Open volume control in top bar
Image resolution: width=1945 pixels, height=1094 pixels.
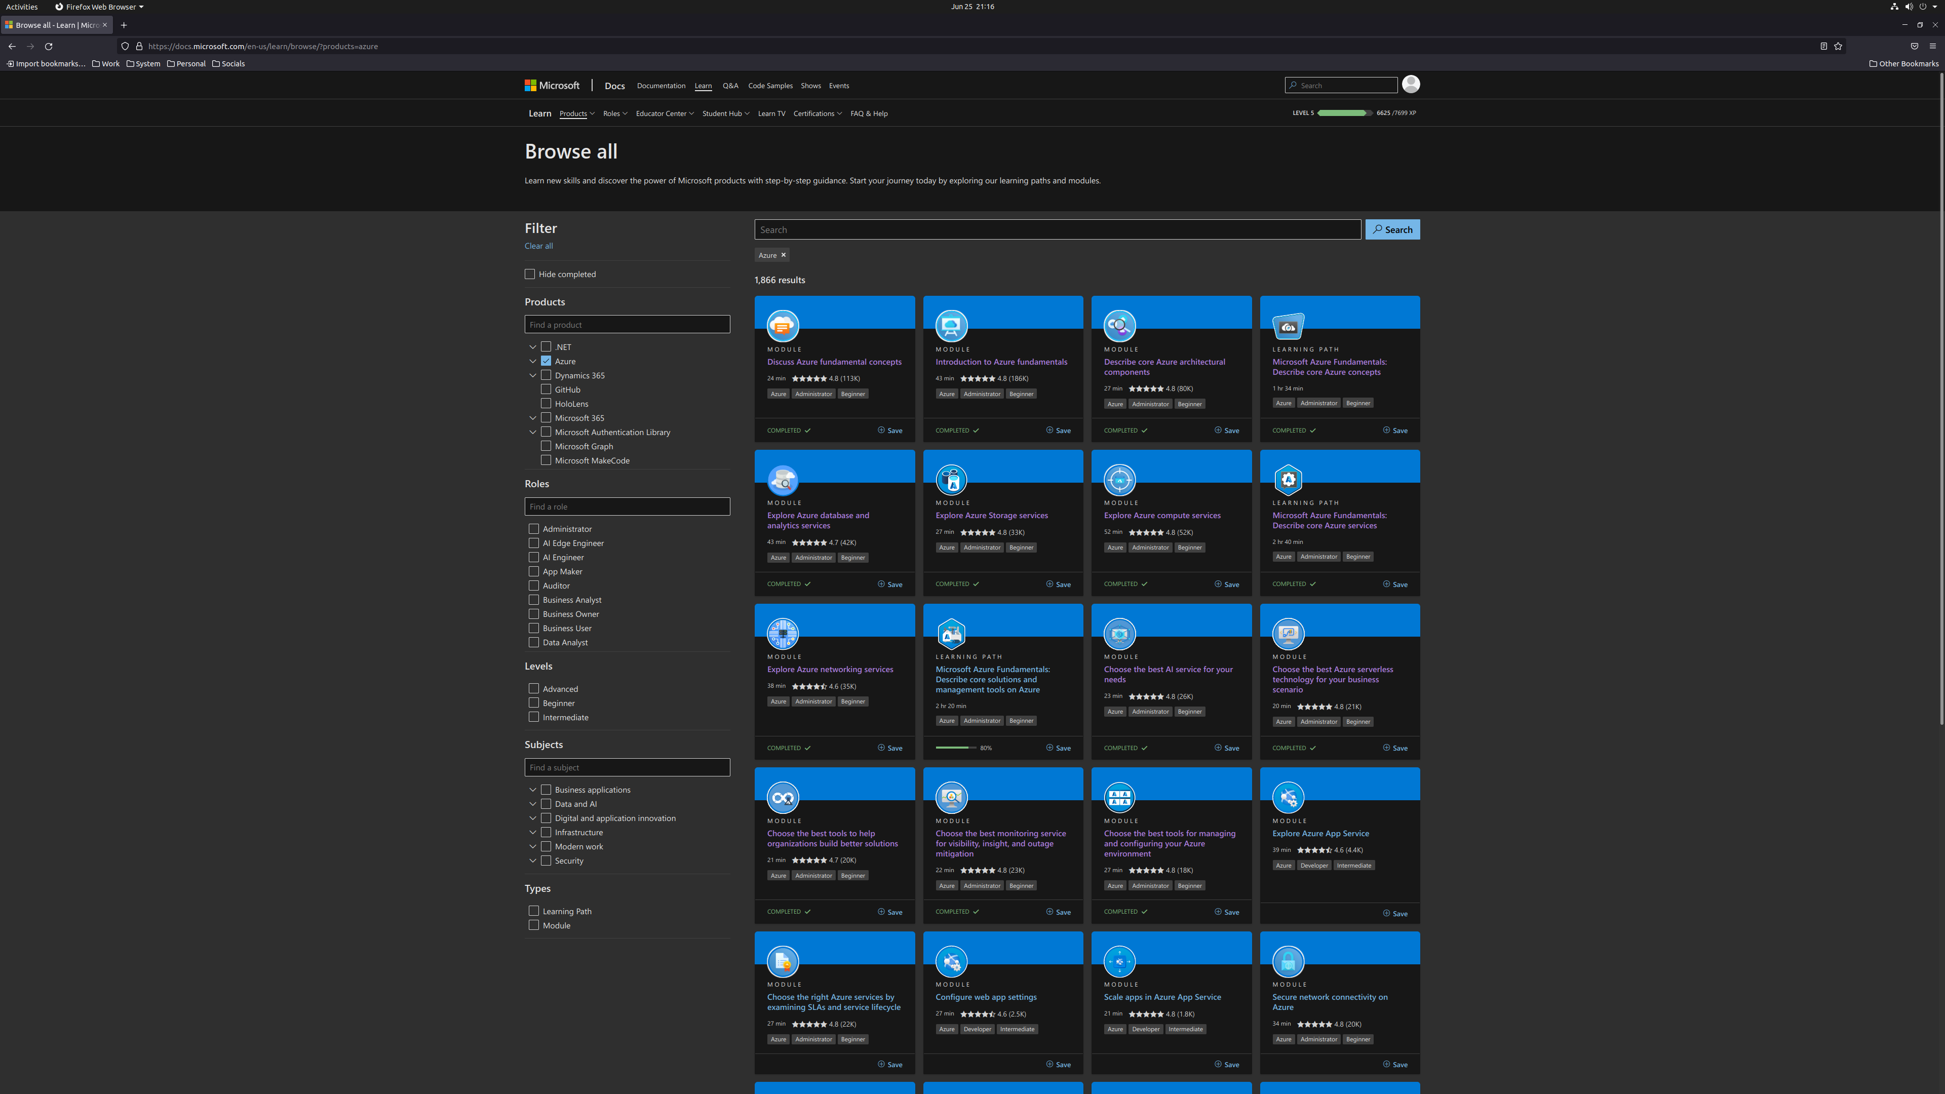click(x=1909, y=7)
